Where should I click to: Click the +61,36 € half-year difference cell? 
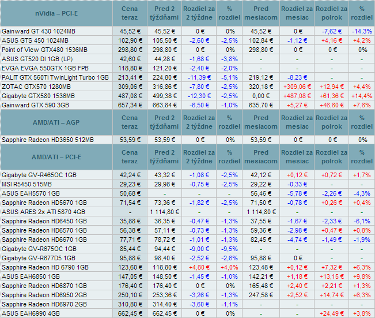coord(332,96)
